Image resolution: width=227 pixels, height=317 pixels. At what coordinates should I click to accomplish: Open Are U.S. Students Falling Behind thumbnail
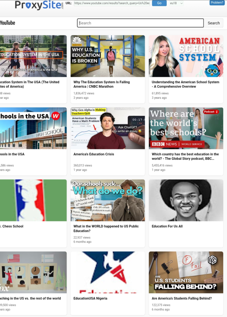(x=186, y=272)
